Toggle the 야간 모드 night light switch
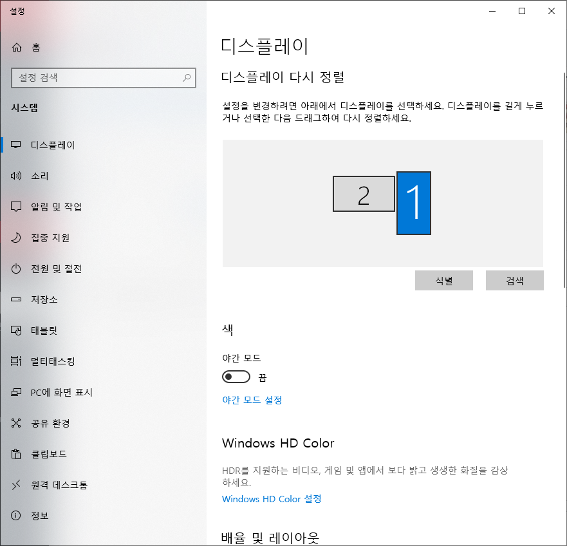Viewport: 567px width, 546px height. tap(236, 377)
